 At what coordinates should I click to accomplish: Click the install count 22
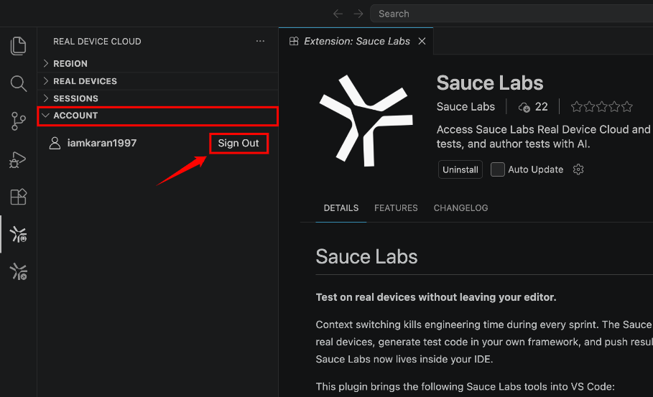[541, 107]
